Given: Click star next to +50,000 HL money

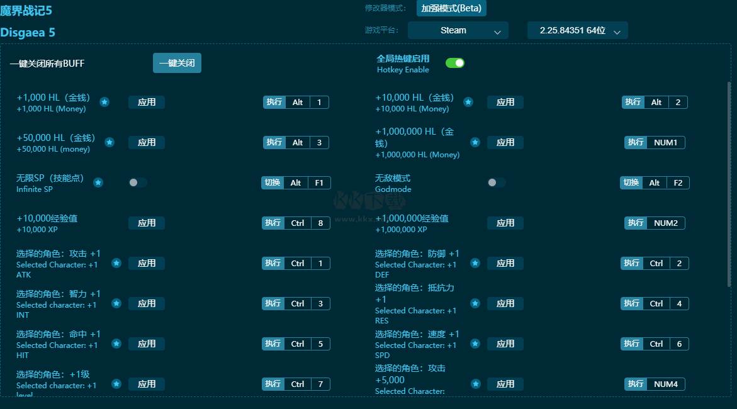Looking at the screenshot, I should tap(110, 142).
